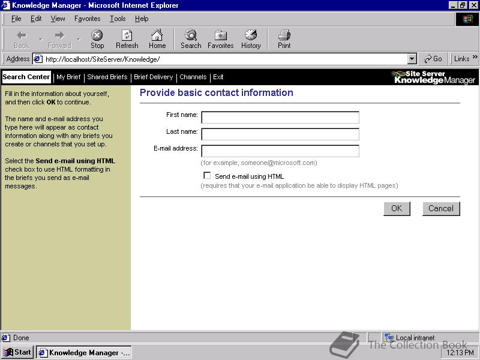Open the Search pane icon

[191, 35]
